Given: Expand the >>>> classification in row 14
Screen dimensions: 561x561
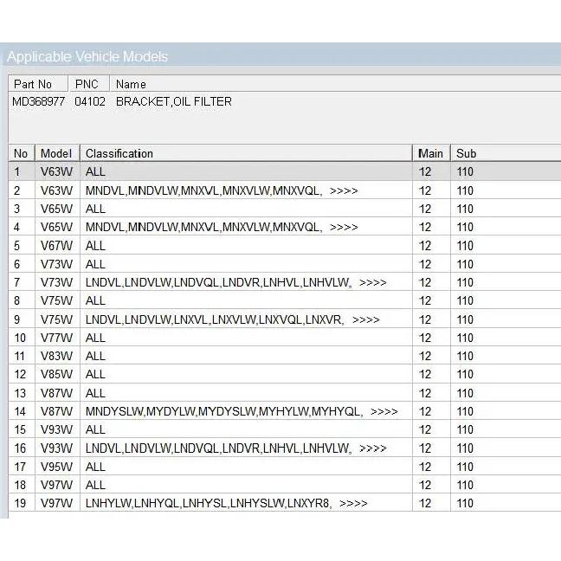Looking at the screenshot, I should [x=384, y=411].
